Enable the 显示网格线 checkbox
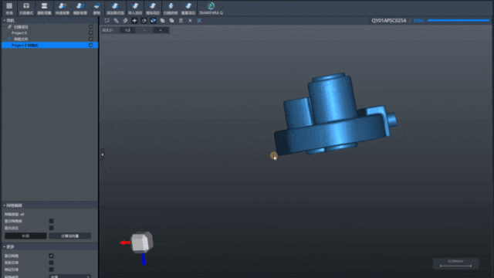494x278 pixels. [51, 221]
